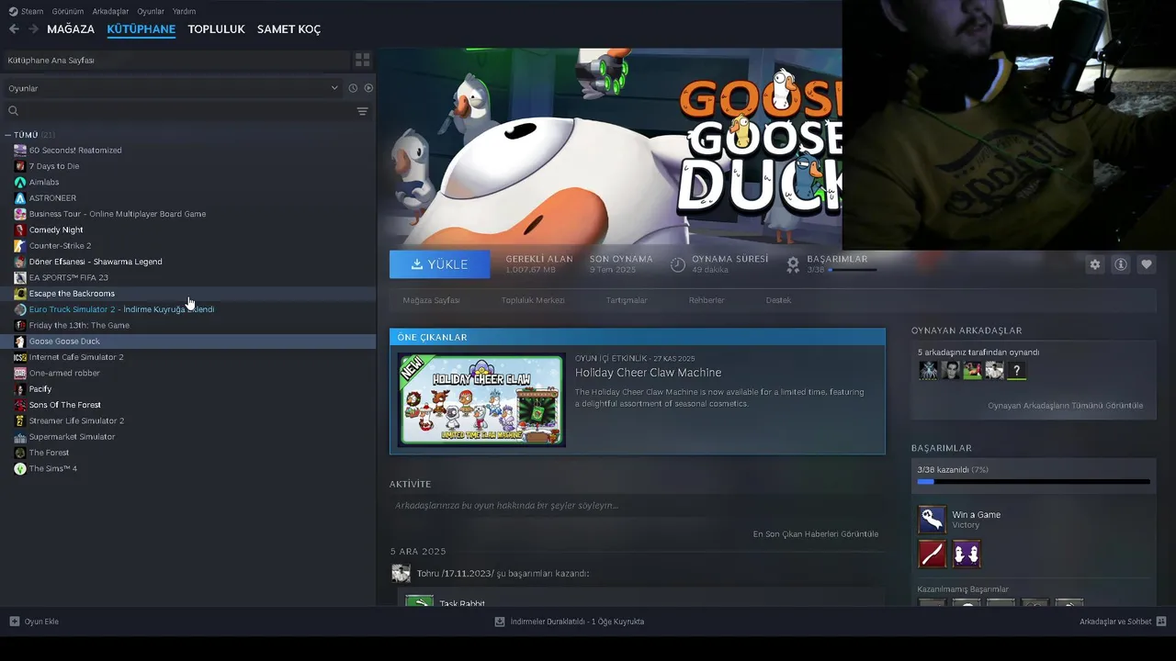
Task: Click the YÜKLE install button
Action: (439, 264)
